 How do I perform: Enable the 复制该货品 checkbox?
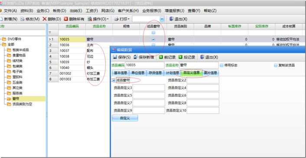[276, 65]
